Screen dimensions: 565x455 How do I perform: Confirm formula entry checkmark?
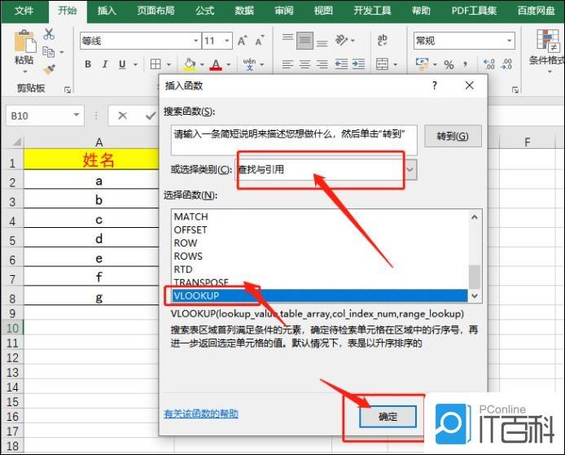coord(151,116)
